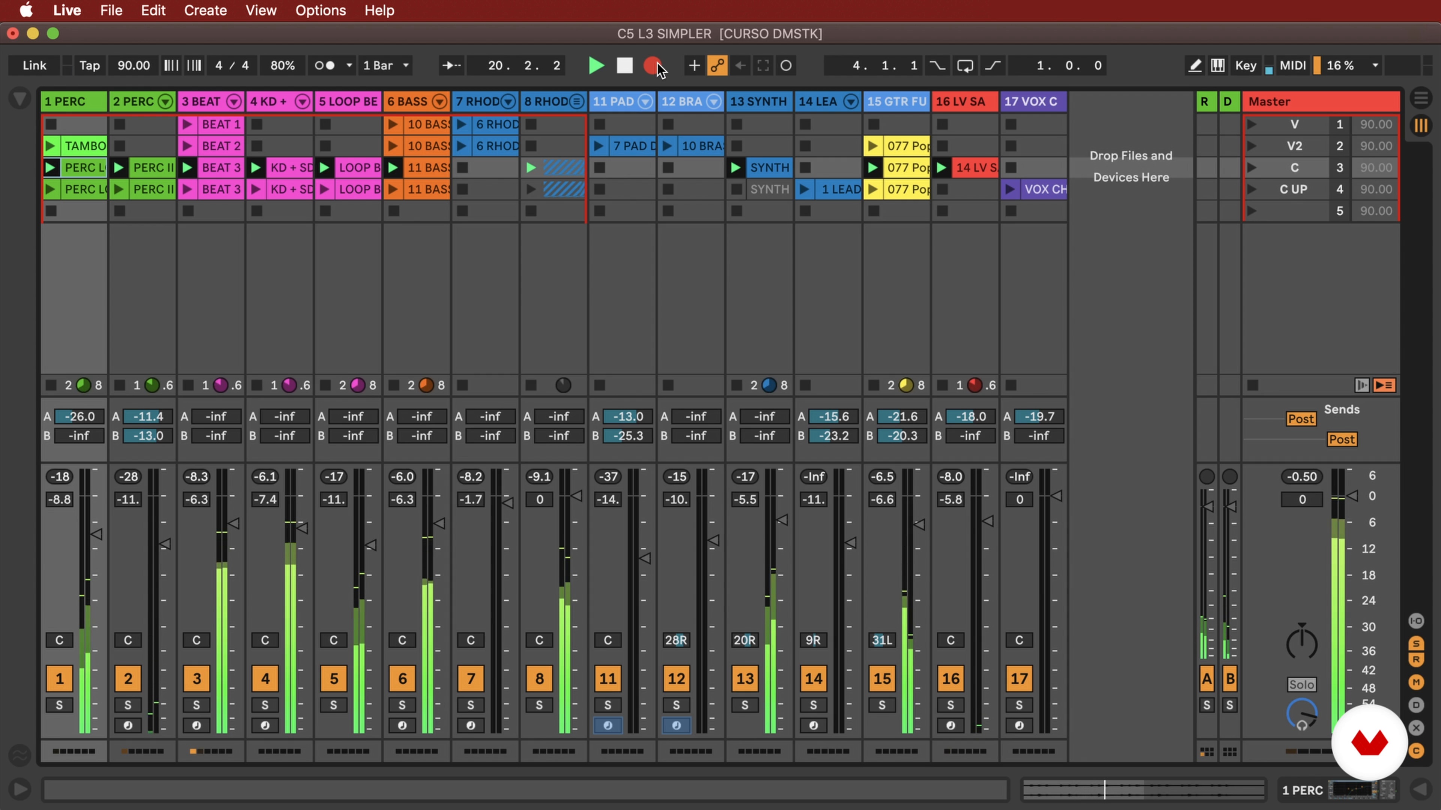Expand the 11 PAD track fold button
Viewport: 1441px width, 810px height.
click(645, 101)
